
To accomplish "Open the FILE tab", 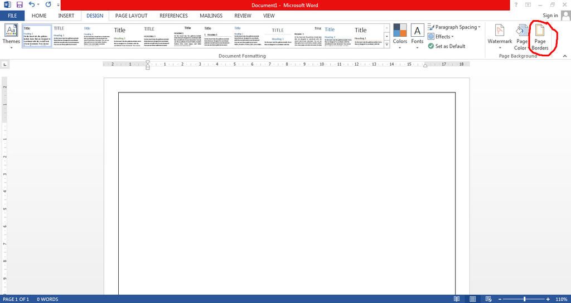I will point(12,16).
